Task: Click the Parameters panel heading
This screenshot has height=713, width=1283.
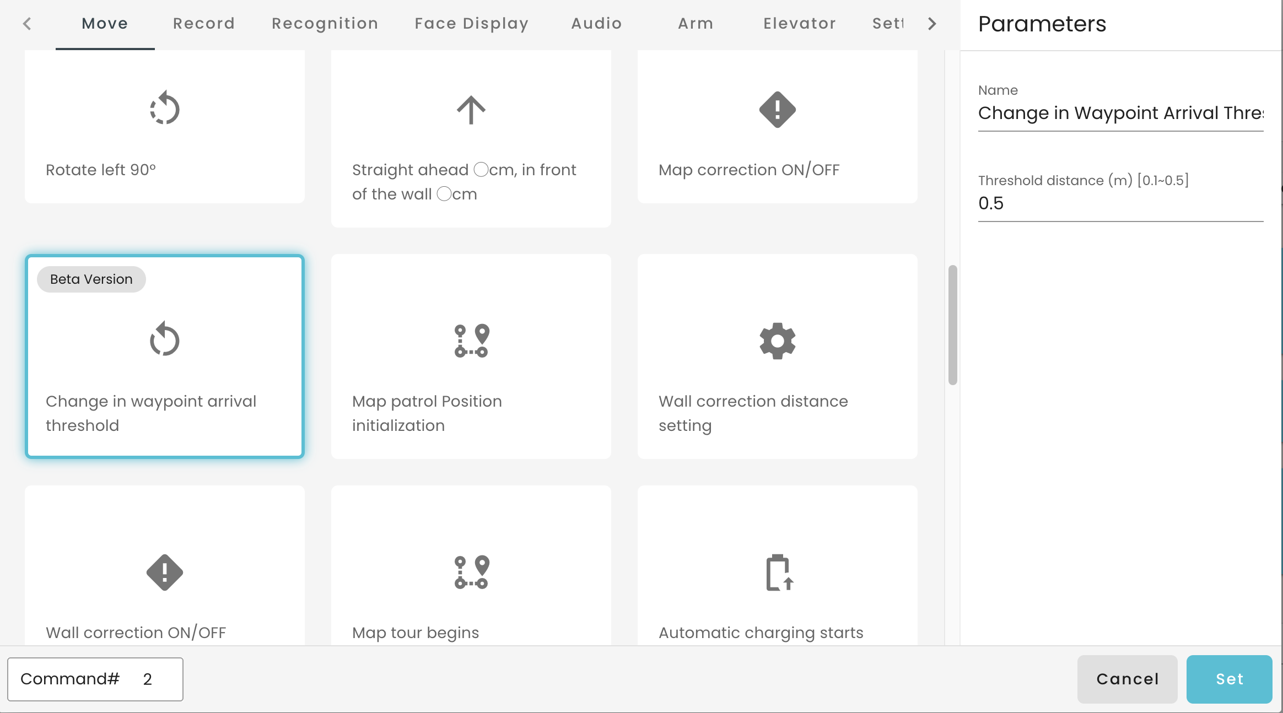Action: (x=1042, y=24)
